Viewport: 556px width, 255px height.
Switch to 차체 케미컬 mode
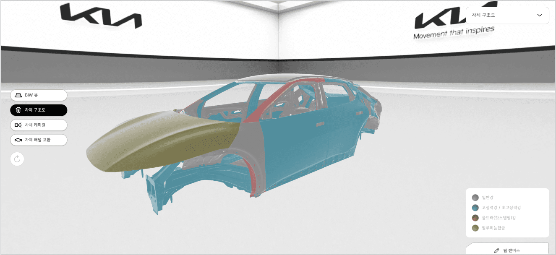(x=39, y=125)
